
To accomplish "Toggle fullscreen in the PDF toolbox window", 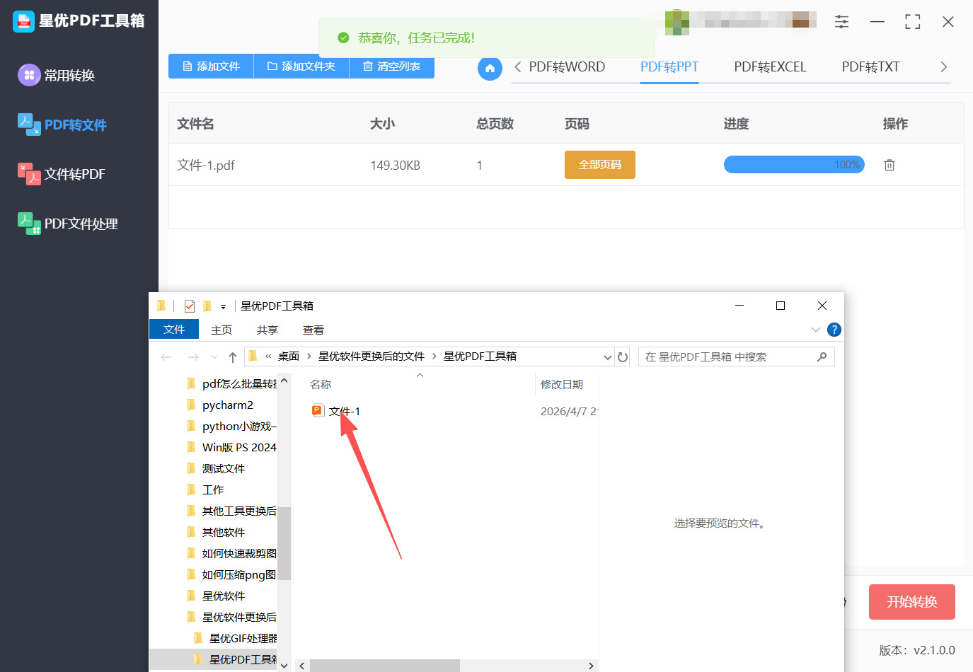I will [x=913, y=22].
